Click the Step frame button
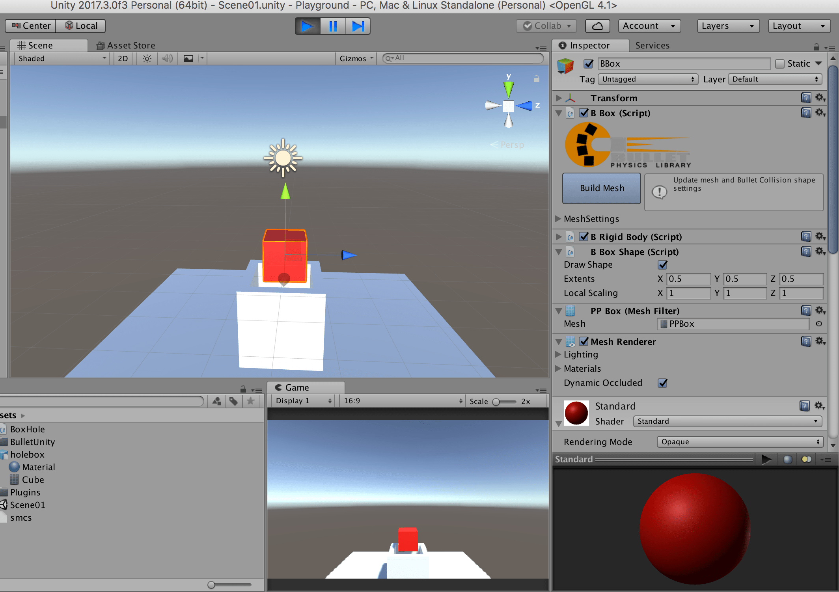Image resolution: width=839 pixels, height=592 pixels. pyautogui.click(x=358, y=26)
